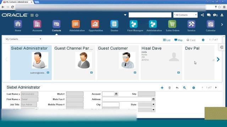
Task: Bookmark page with the star icon
Action: [x=220, y=7]
